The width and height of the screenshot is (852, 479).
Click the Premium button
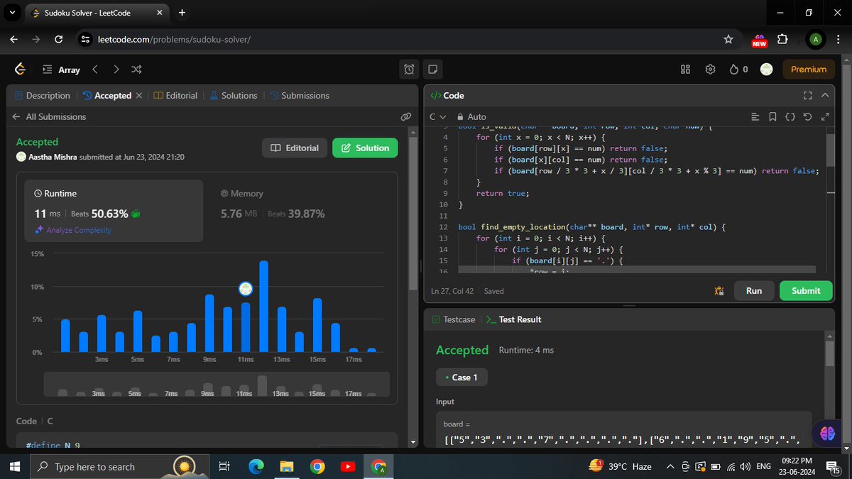[809, 70]
